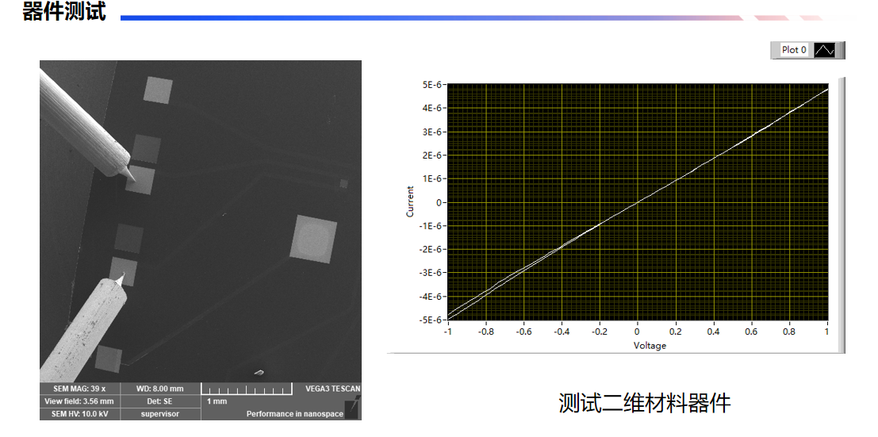The image size is (878, 437).
Task: Click the tip of the upper probe needle
Action: click(132, 181)
